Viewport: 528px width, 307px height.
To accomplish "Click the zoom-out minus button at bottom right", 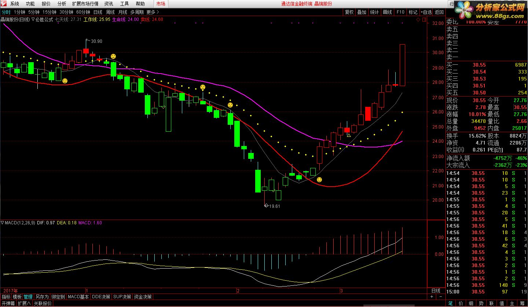I will tap(441, 297).
